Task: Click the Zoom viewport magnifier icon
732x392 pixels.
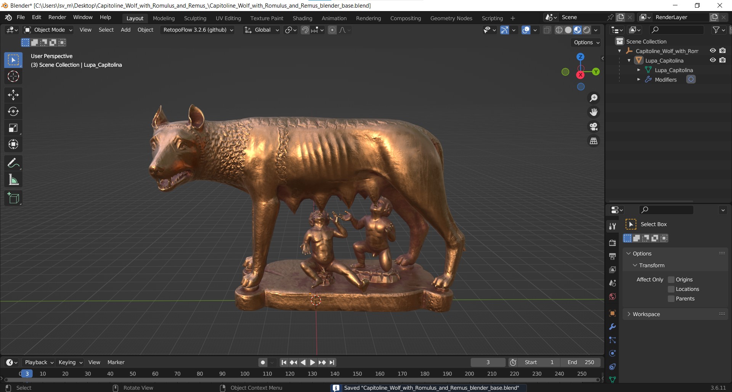Action: (594, 98)
